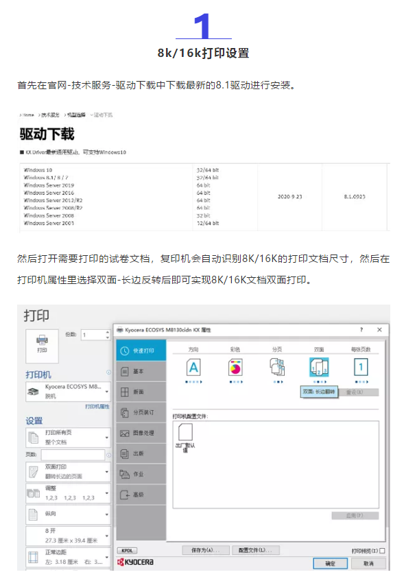Click the 打印机属性 printer properties link
The height and width of the screenshot is (581, 404).
[97, 407]
